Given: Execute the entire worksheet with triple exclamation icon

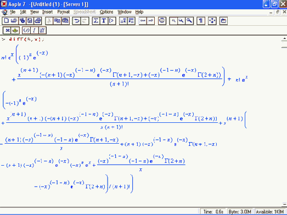Looking at the screenshot, I should [x=42, y=30].
